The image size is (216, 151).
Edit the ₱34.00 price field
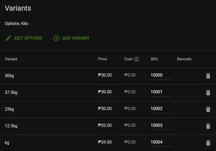108,142
